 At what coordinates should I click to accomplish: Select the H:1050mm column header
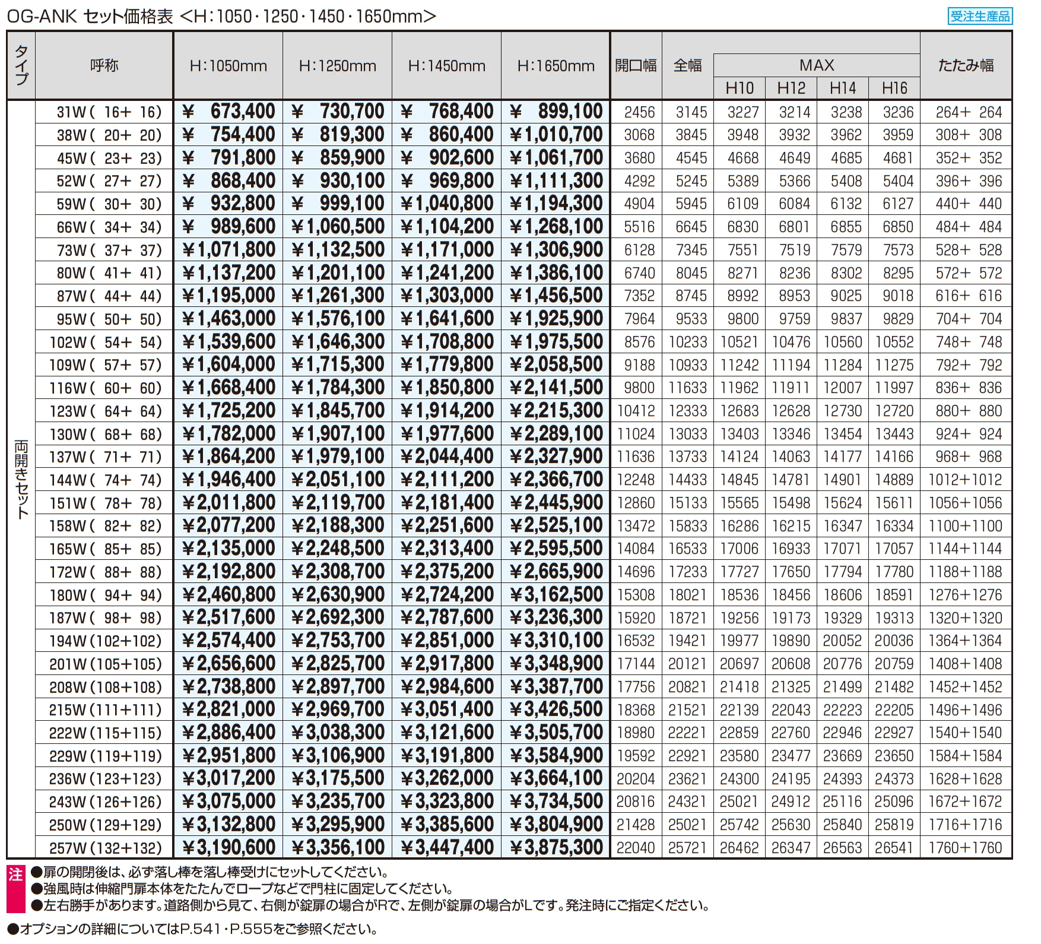coord(228,66)
